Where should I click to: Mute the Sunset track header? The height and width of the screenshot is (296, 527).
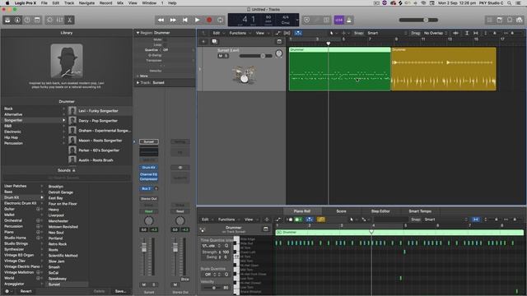pyautogui.click(x=221, y=56)
